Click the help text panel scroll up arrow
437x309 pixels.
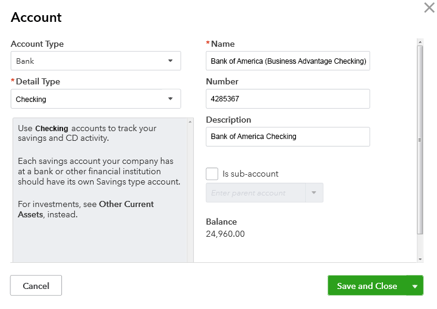pyautogui.click(x=190, y=121)
